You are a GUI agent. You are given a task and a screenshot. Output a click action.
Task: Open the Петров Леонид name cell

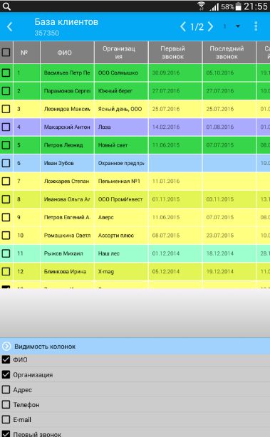[x=67, y=145]
